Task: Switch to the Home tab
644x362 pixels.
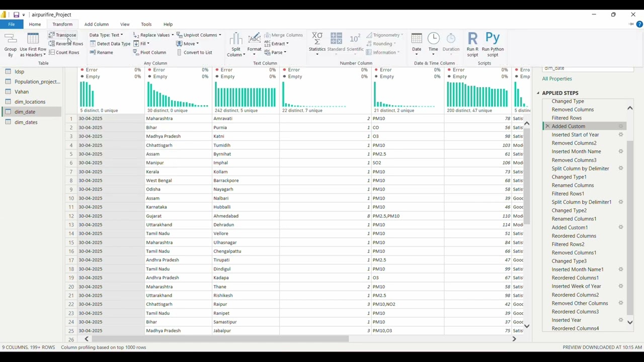Action: pos(35,24)
